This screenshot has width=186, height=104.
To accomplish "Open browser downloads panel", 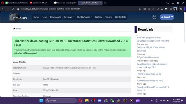I will click(x=162, y=9).
